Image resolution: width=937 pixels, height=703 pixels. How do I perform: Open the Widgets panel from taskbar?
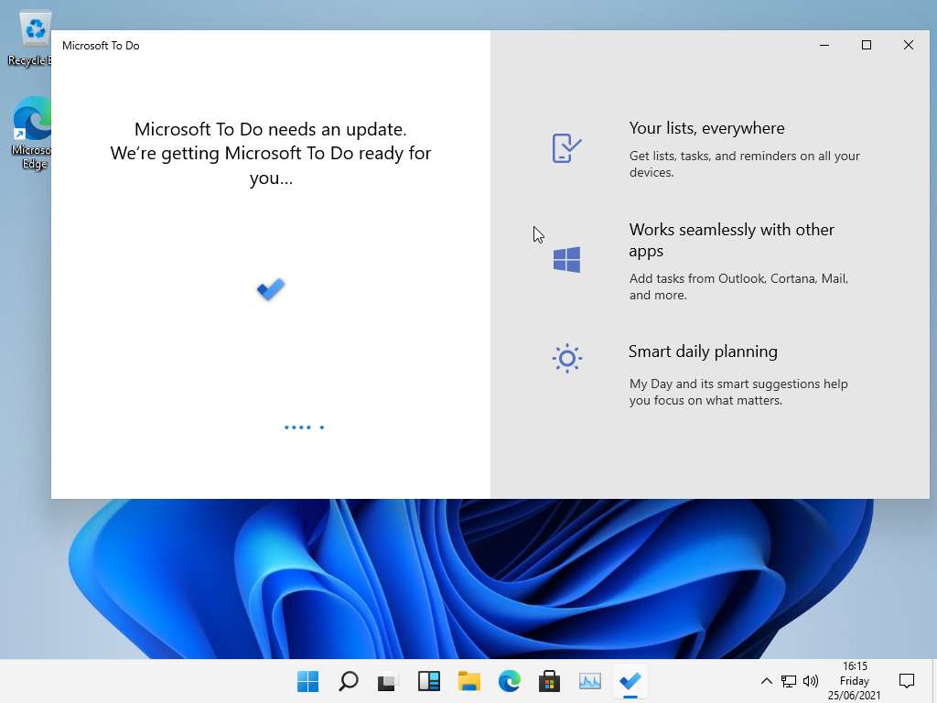[428, 681]
